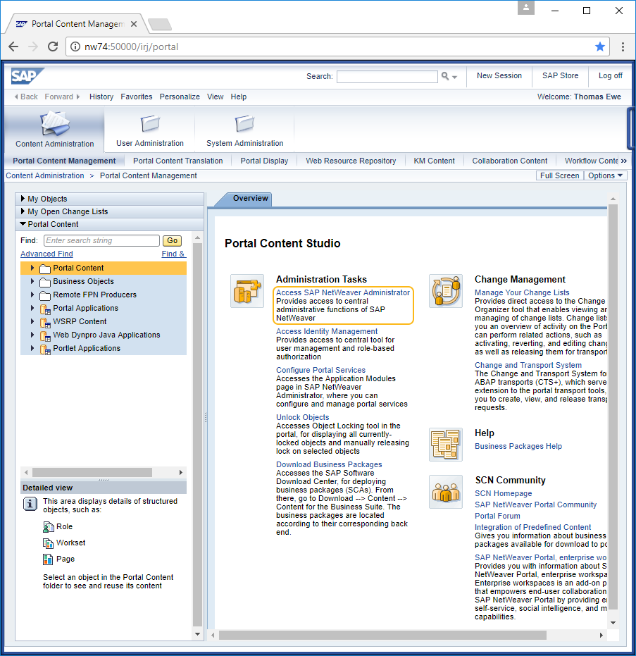Click the Portal Applications folder icon
The image size is (636, 656).
point(45,309)
